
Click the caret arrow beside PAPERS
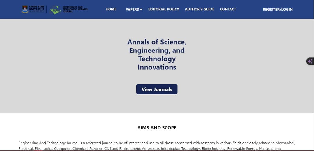pos(141,10)
